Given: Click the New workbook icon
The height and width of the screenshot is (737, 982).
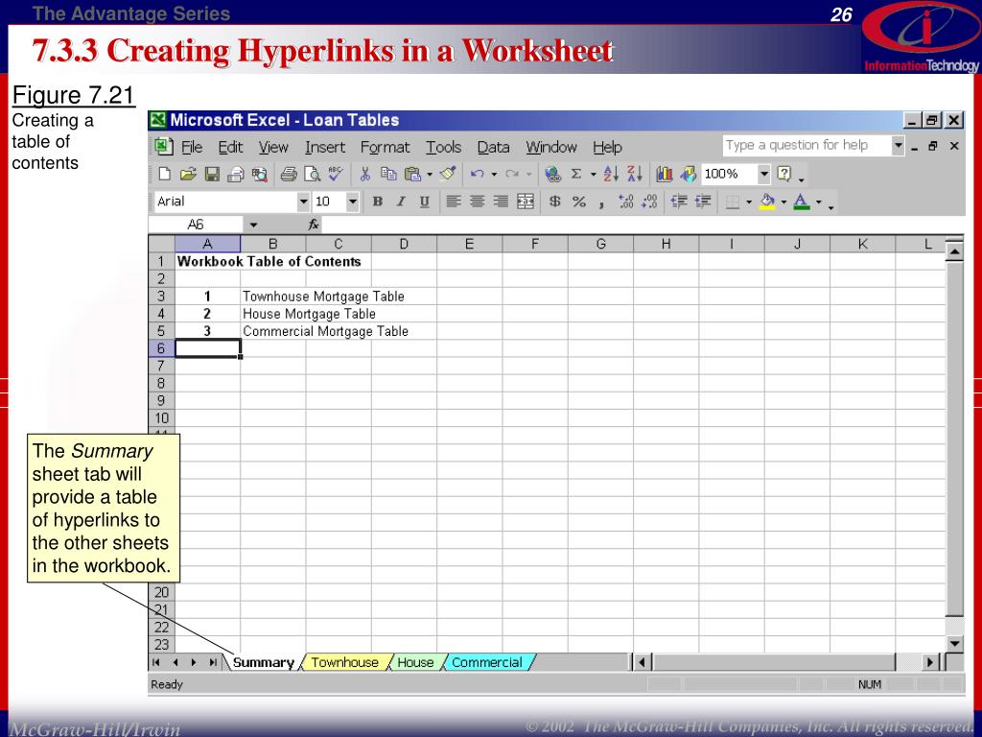Looking at the screenshot, I should pyautogui.click(x=165, y=175).
